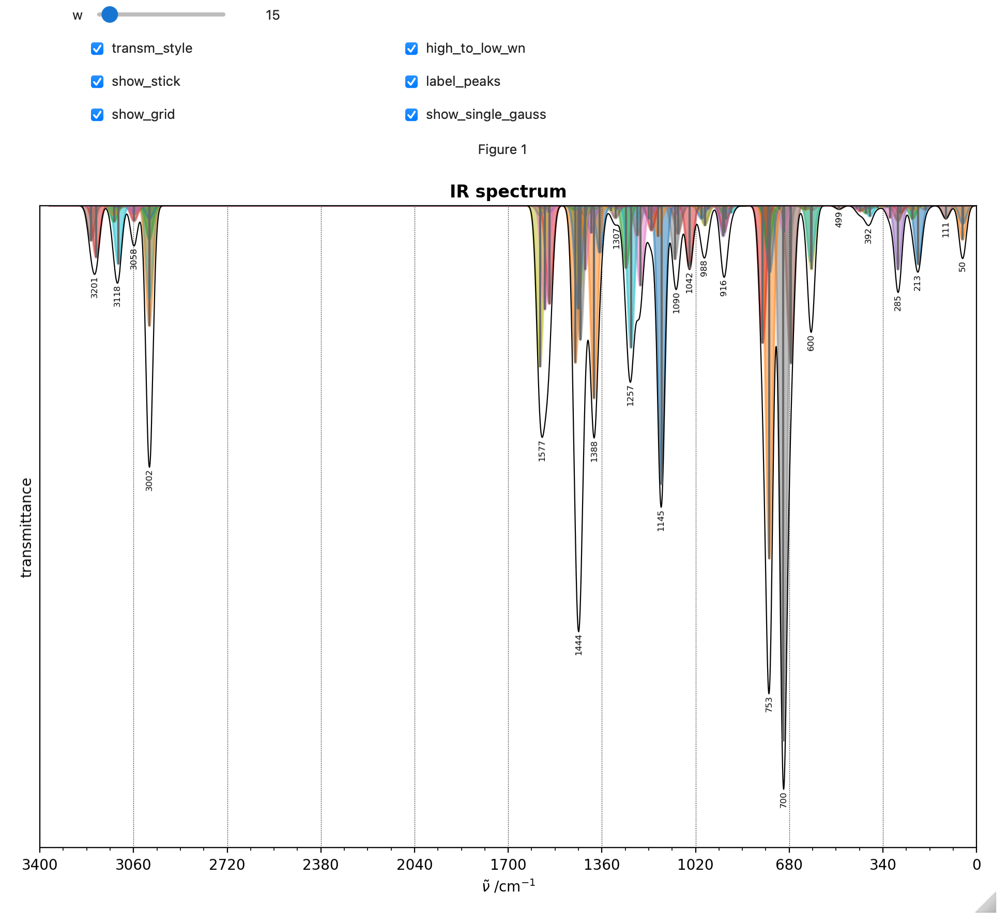Click the Figure 1 caption
The image size is (1008, 922).
click(502, 149)
